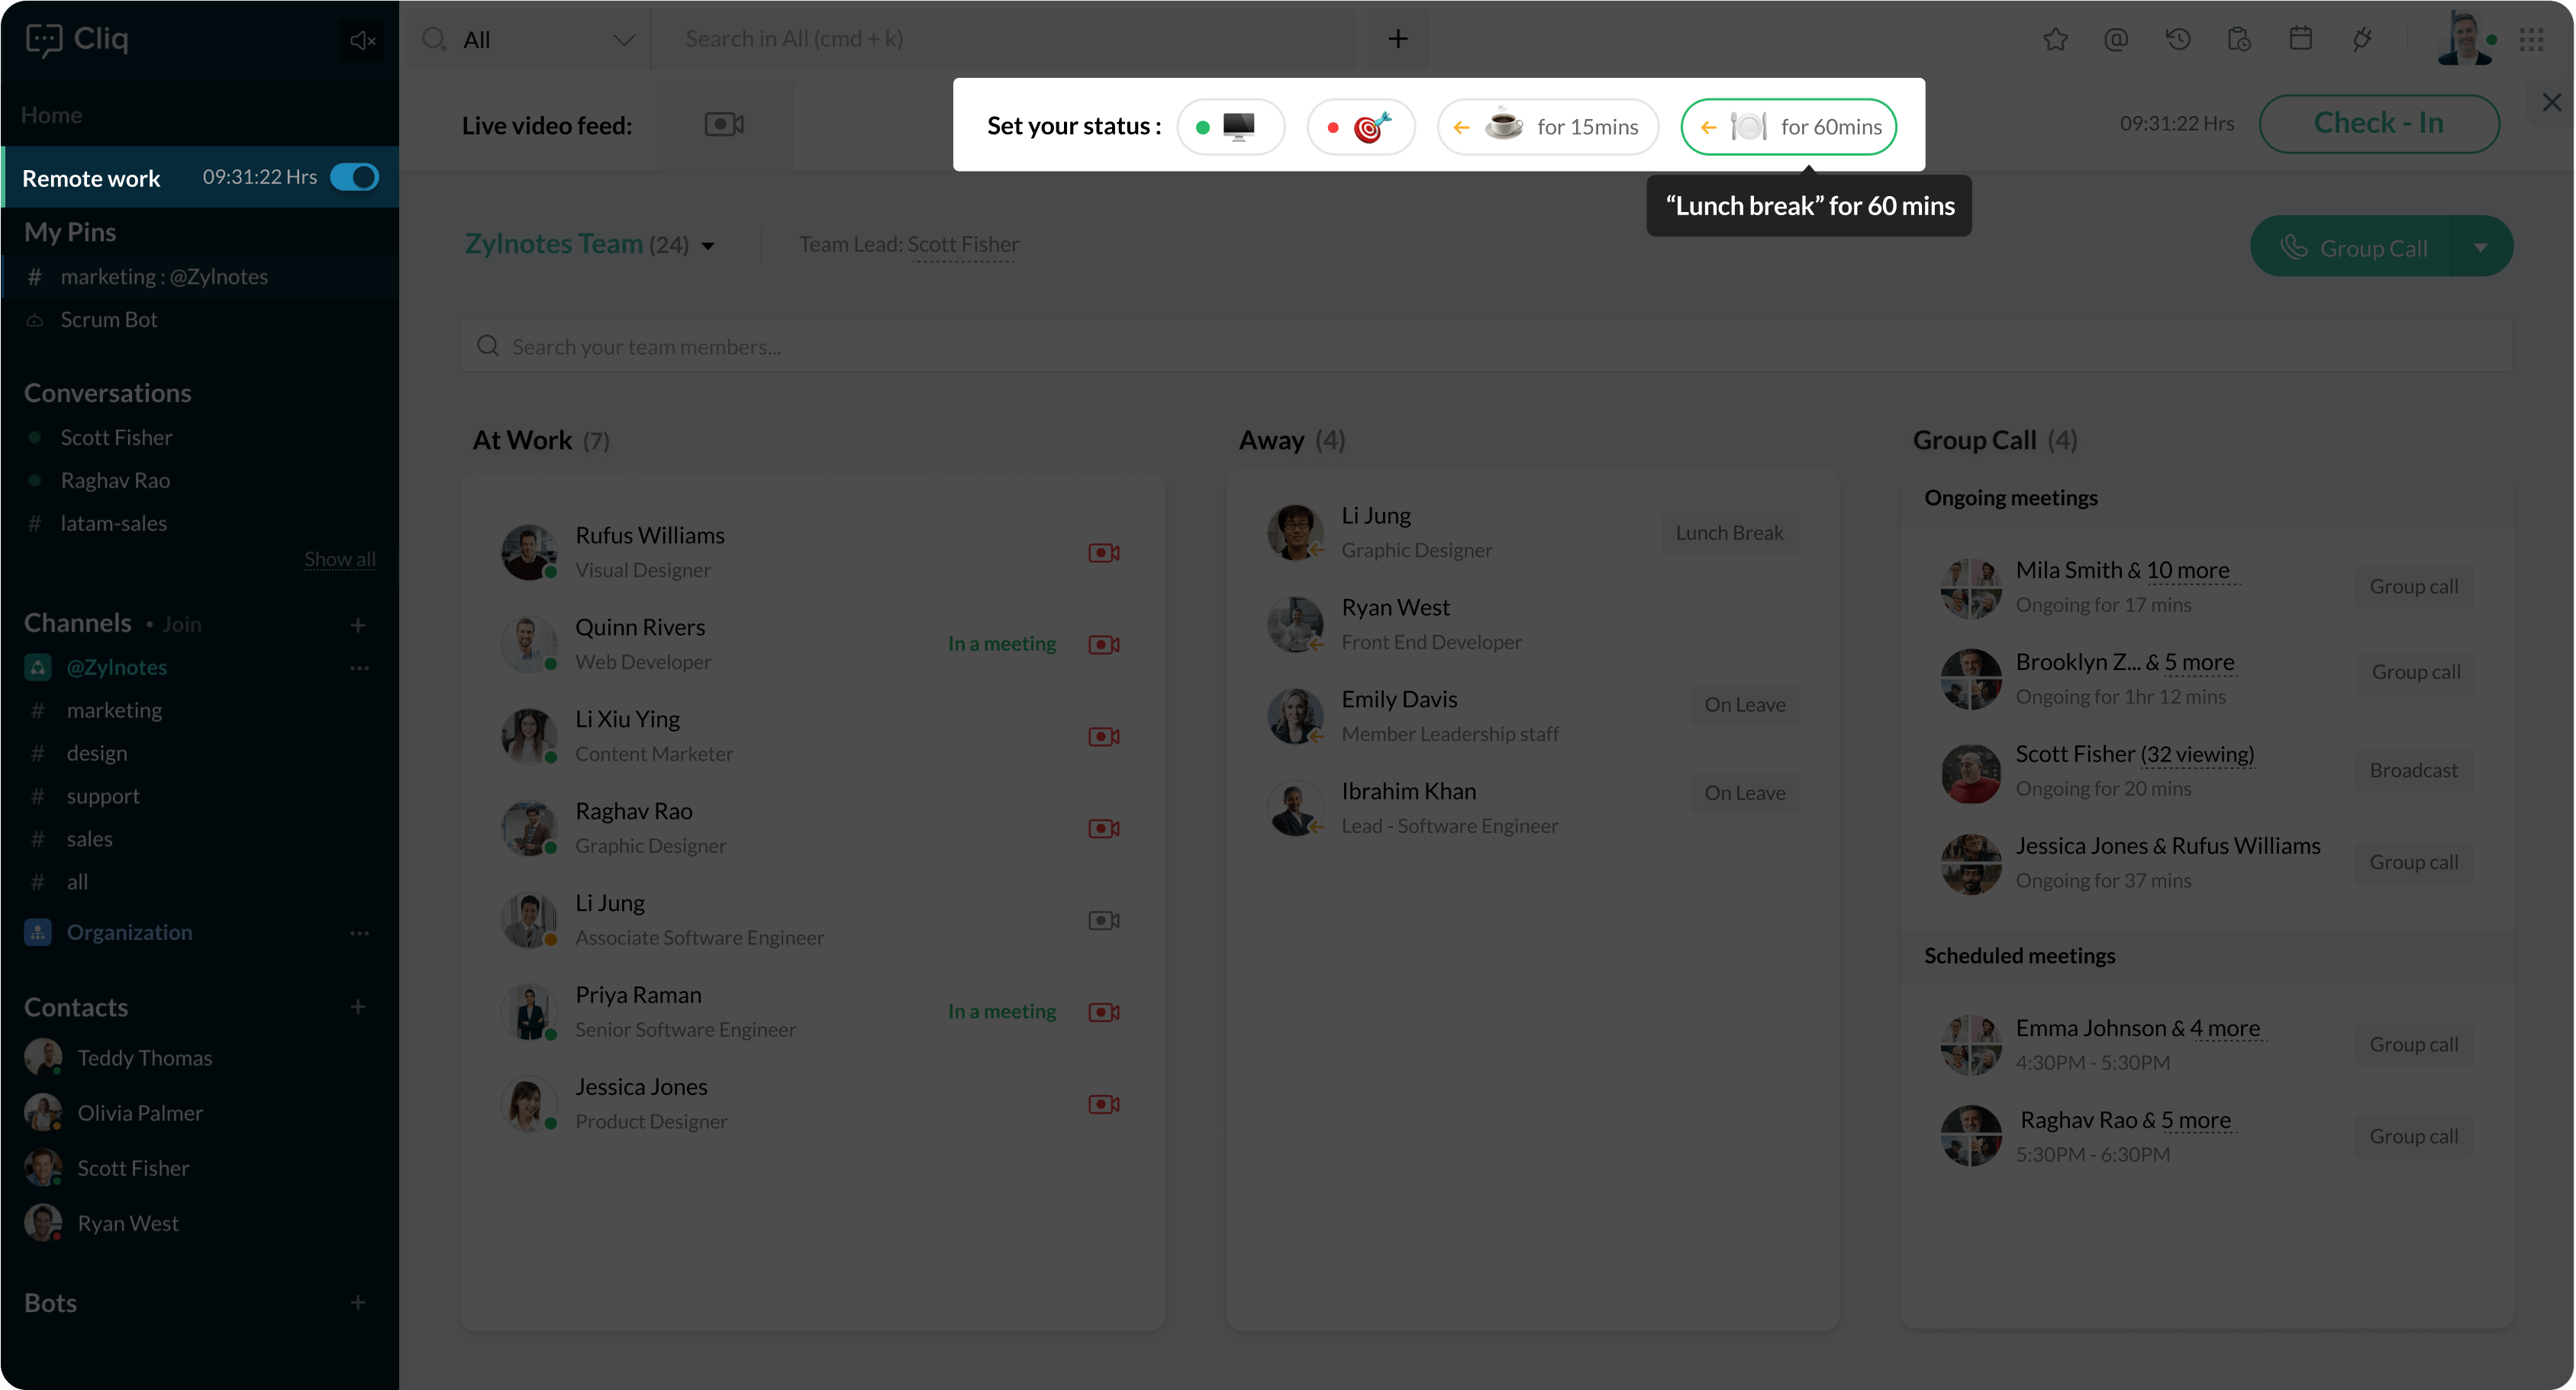Open starred messages via star icon
Viewport: 2576px width, 1390px height.
click(x=2055, y=40)
